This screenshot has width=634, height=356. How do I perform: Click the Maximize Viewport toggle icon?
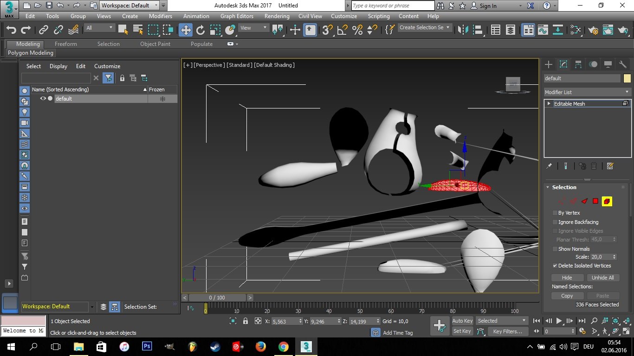pos(626,331)
